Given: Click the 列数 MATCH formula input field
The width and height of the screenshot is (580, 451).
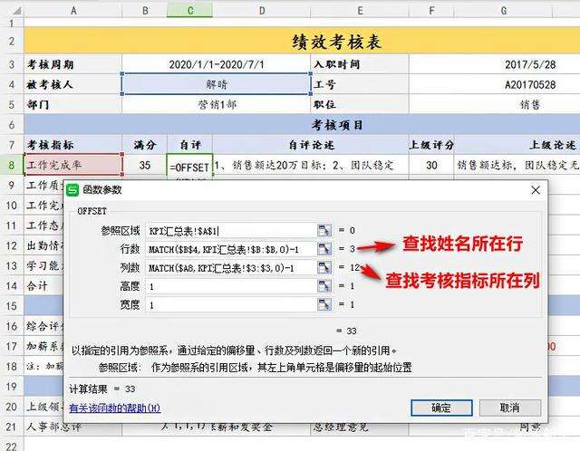Looking at the screenshot, I should pyautogui.click(x=231, y=268).
